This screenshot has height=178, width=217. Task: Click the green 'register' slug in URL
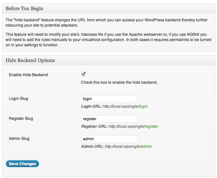click(x=151, y=126)
